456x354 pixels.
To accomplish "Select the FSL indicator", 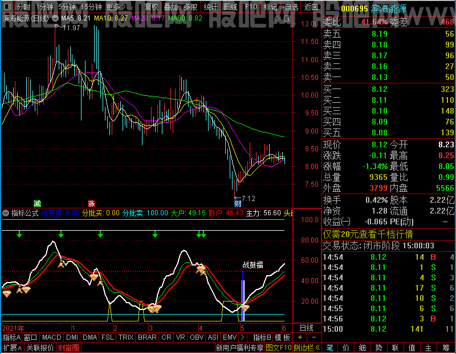I will [x=108, y=337].
